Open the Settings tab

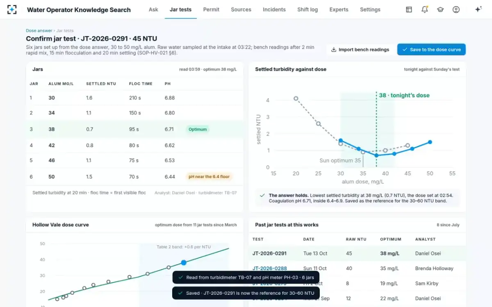(x=370, y=9)
